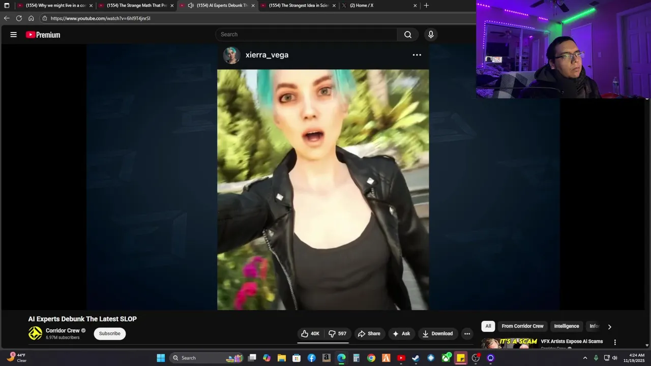Screen dimensions: 651x366
Task: Open three-dot menu on xierra_vega post
Action: tap(417, 55)
